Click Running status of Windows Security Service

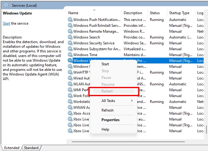157,43
